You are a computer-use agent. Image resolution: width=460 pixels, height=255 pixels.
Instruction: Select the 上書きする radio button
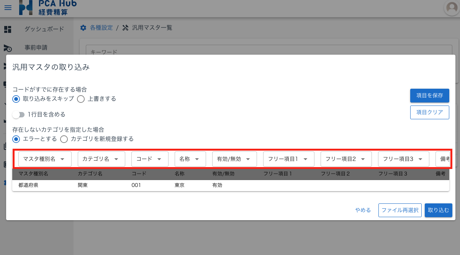pos(81,99)
